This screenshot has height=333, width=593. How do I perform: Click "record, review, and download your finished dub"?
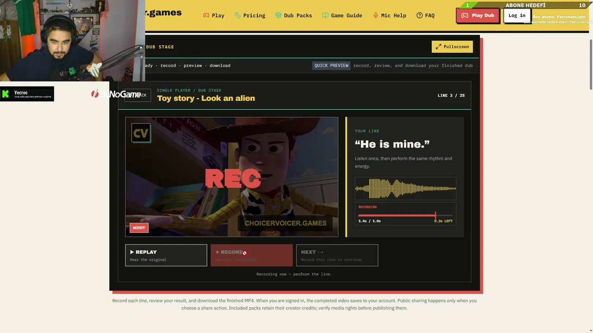click(x=413, y=66)
